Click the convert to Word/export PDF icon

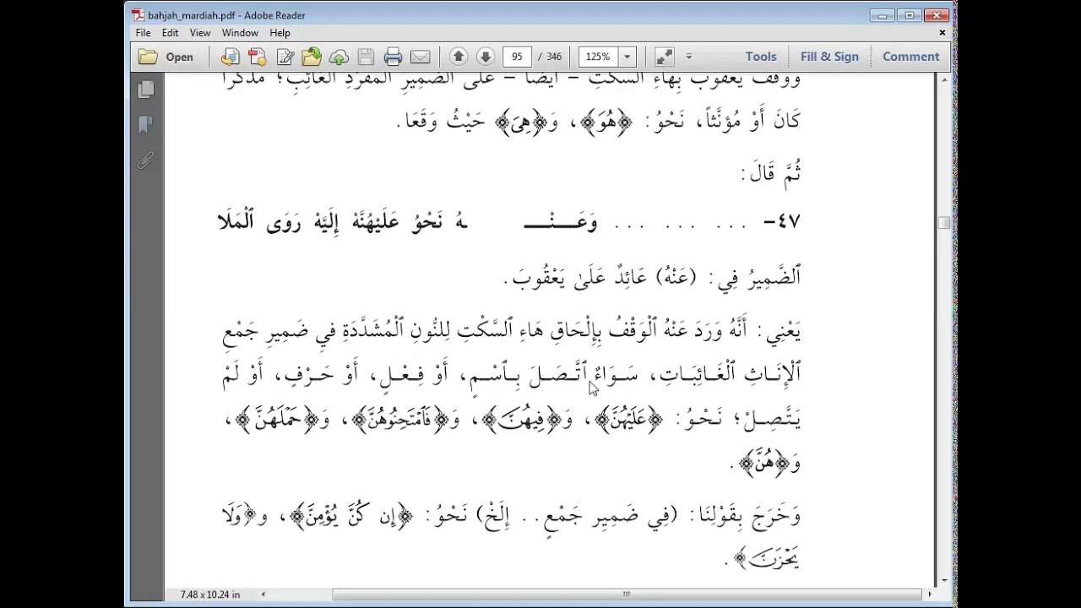pyautogui.click(x=230, y=57)
